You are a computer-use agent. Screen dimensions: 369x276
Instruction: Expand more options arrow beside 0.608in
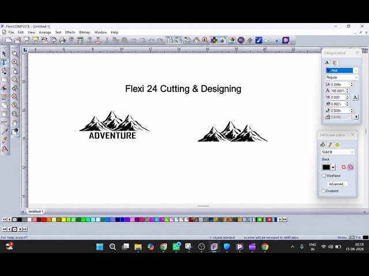[356, 117]
